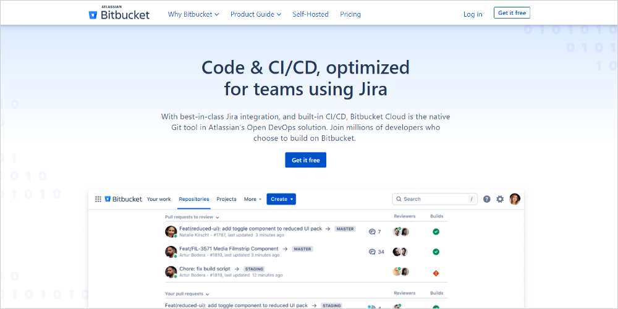
Task: Switch to the Projects tab
Action: pyautogui.click(x=227, y=199)
